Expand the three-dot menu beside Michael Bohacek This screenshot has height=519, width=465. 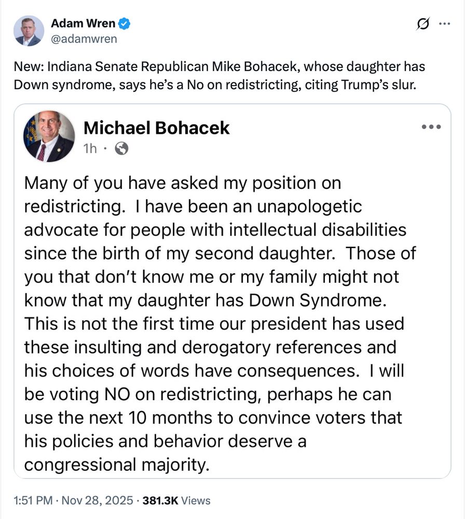tap(431, 127)
